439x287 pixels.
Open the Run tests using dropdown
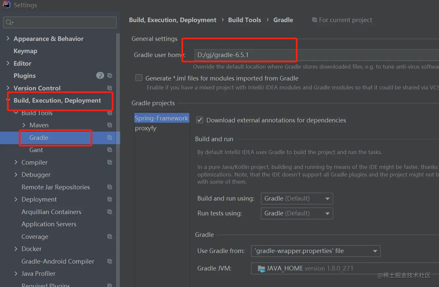pos(297,213)
